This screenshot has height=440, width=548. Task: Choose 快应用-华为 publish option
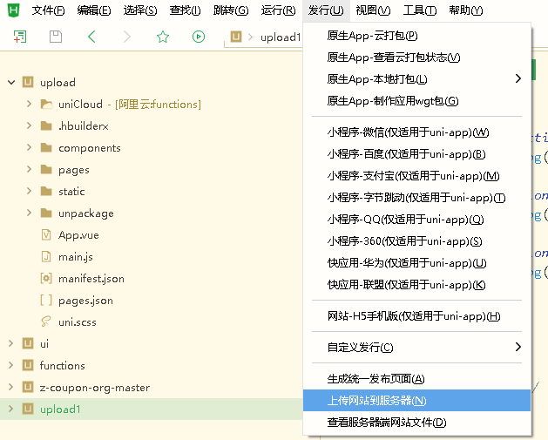[x=416, y=263]
